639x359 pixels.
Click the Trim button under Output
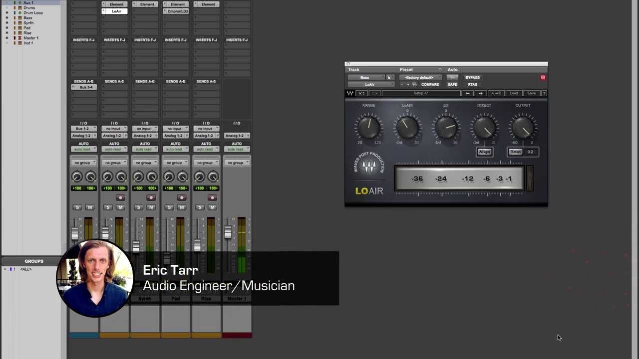(x=516, y=152)
